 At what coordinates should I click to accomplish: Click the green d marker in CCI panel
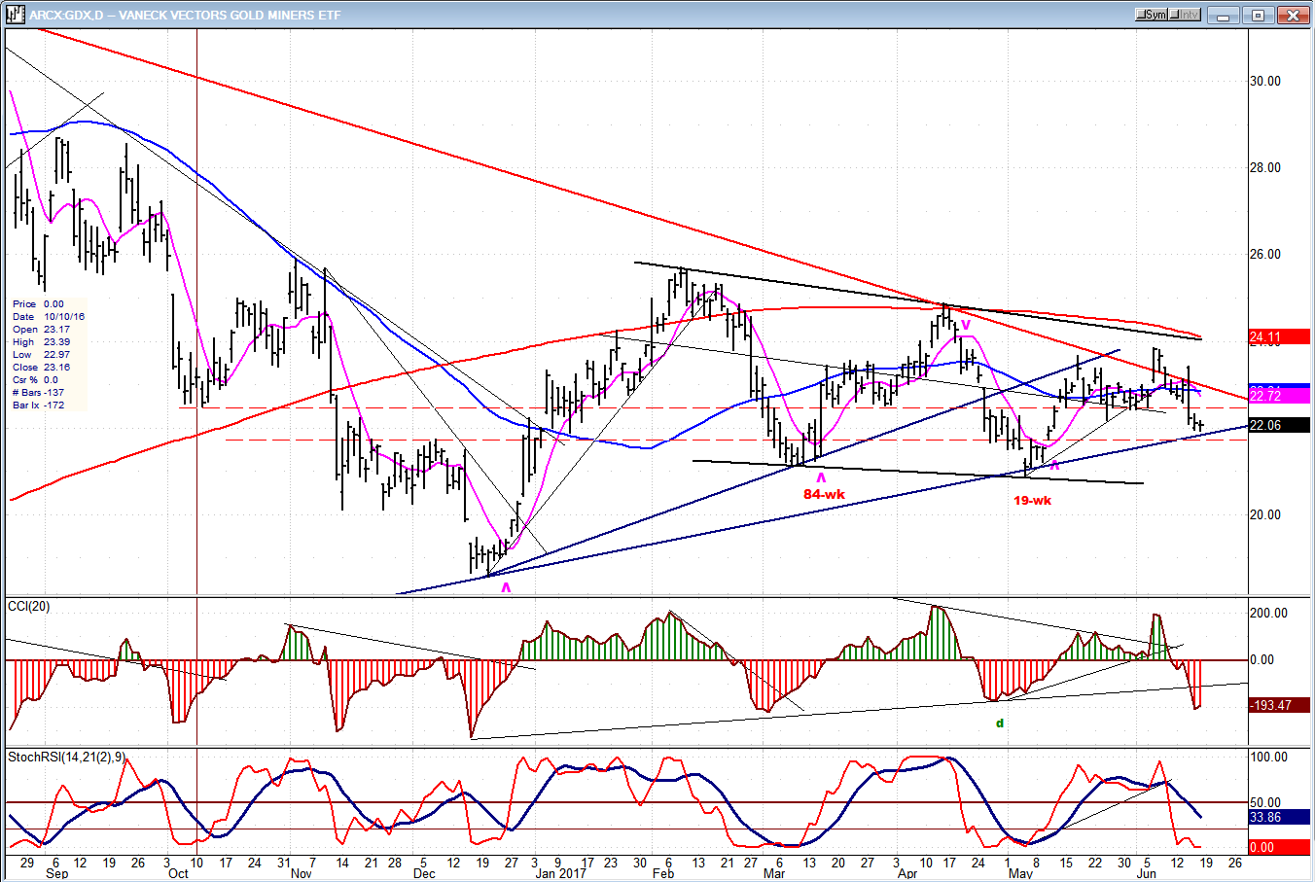(999, 723)
